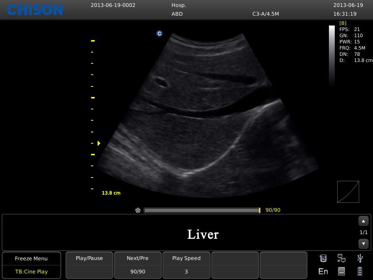
Task: Open the Freeze Menu softkey
Action: coord(31,258)
